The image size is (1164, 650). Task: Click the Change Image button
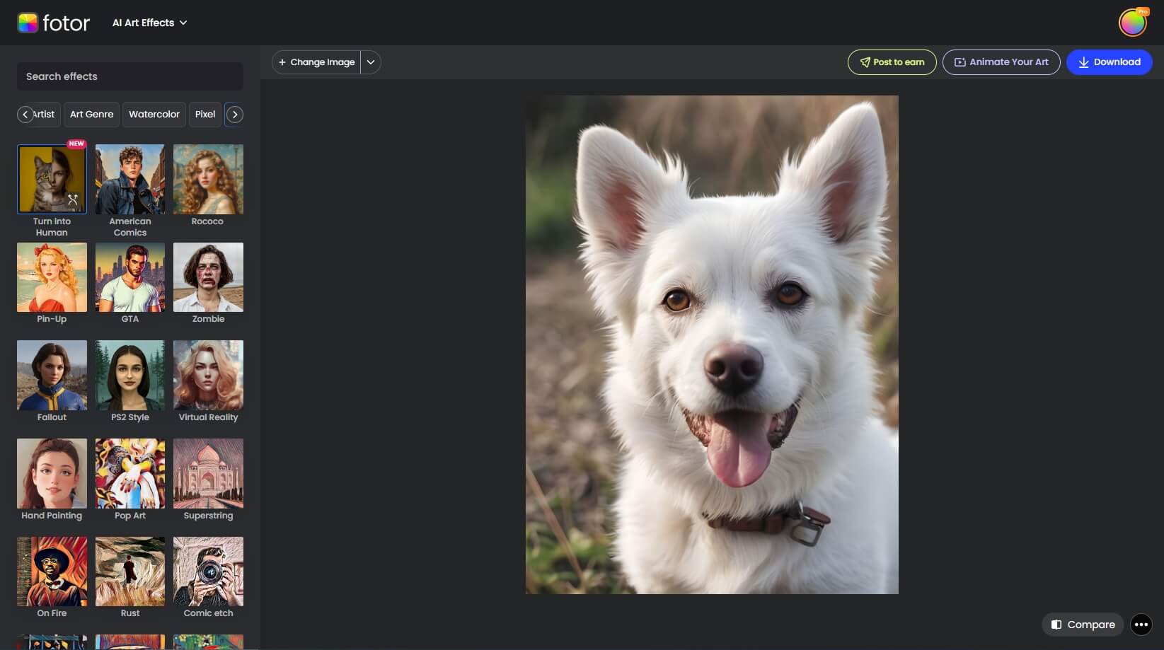[316, 62]
